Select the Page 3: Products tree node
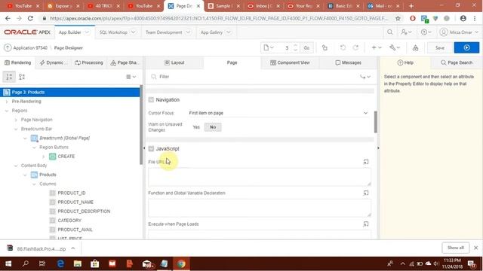 click(x=70, y=92)
